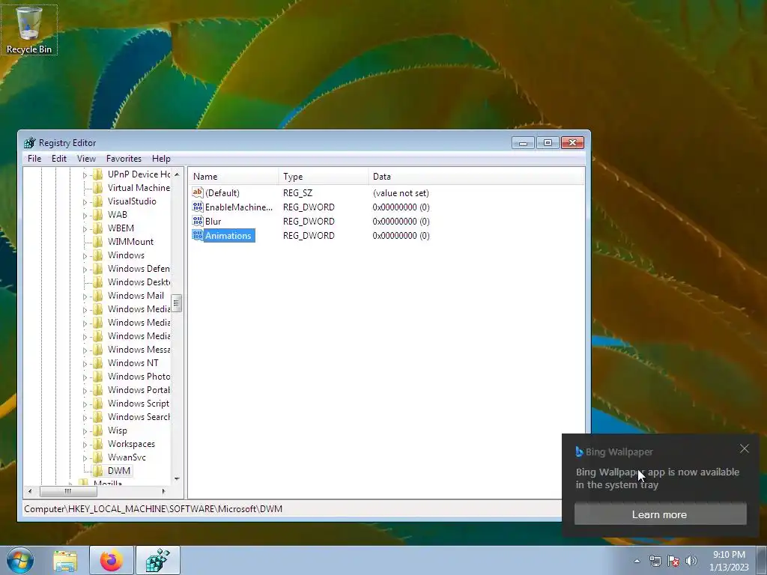
Task: Click the DWM folder icon
Action: pos(98,471)
